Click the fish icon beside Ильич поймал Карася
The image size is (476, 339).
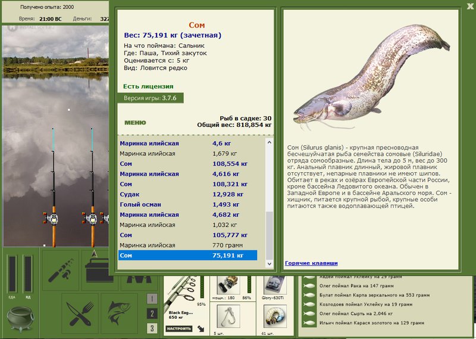(x=309, y=323)
